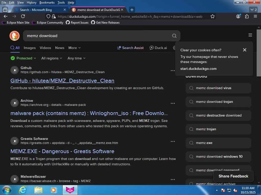Close the Search - Microsoft Bing tab

65,10
